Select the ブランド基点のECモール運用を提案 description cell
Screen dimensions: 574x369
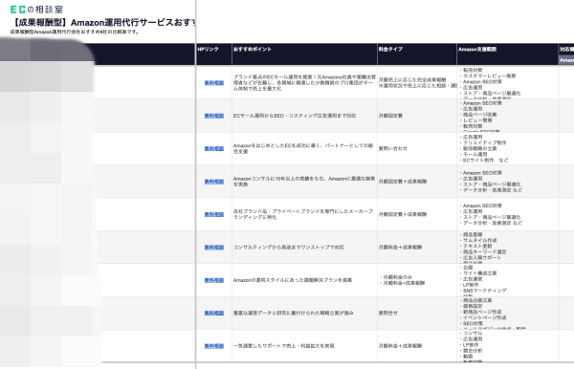click(304, 82)
